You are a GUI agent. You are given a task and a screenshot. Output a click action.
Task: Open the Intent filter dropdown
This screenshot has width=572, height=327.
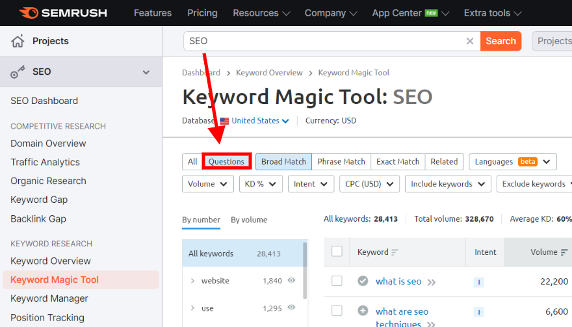click(x=311, y=184)
